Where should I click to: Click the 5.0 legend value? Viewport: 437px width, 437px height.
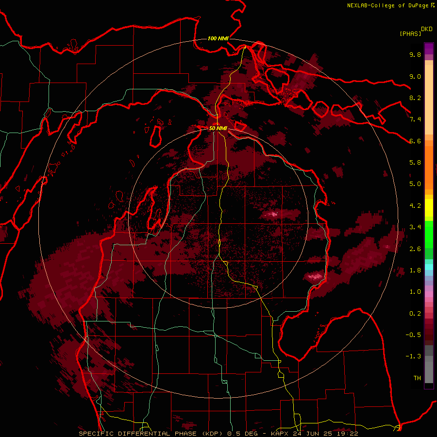(x=415, y=184)
